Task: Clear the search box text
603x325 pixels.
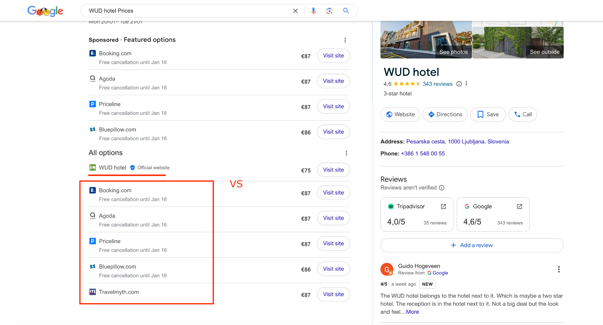Action: pos(295,11)
